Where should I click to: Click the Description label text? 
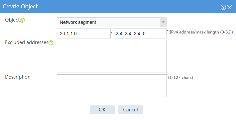(x=18, y=77)
